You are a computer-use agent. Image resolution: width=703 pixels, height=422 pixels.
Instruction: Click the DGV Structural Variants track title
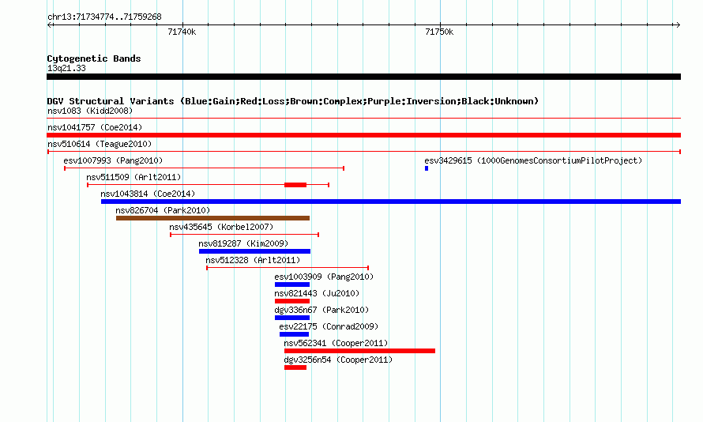tap(293, 101)
